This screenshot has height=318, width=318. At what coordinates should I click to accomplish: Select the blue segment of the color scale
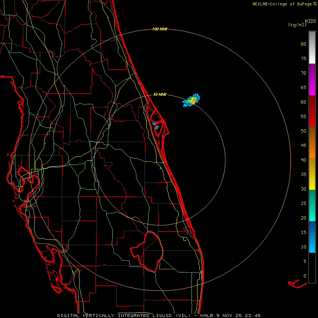(312, 237)
